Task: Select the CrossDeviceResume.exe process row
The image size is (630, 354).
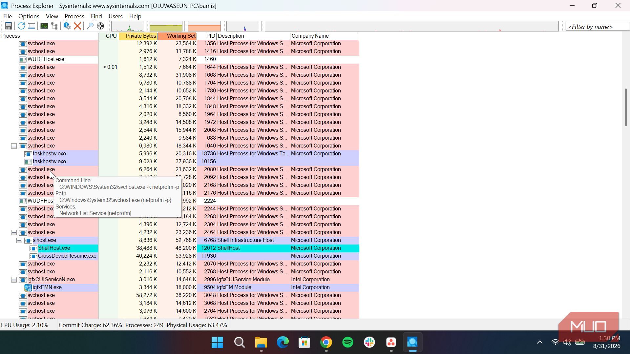Action: pos(179,256)
